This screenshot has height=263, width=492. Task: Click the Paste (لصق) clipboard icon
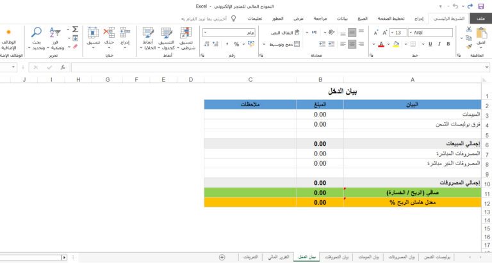pyautogui.click(x=481, y=33)
